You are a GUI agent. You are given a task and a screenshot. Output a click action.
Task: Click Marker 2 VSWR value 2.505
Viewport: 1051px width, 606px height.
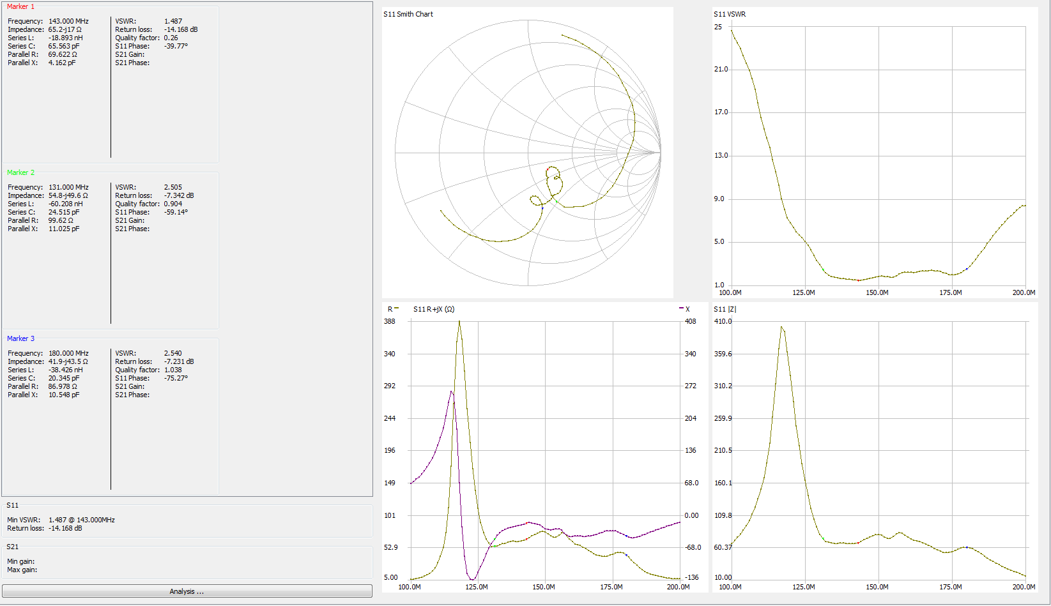point(173,187)
